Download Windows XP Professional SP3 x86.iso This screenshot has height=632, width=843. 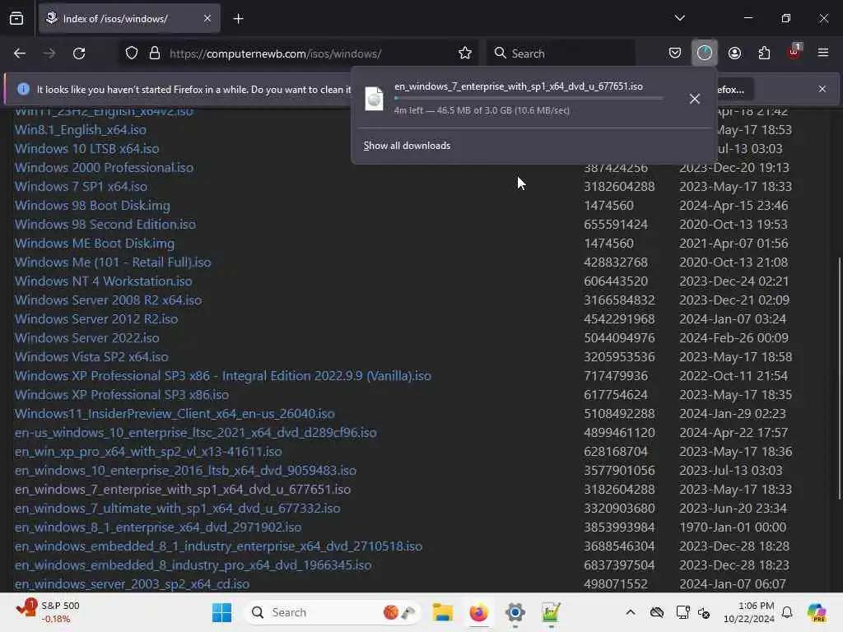(x=122, y=394)
